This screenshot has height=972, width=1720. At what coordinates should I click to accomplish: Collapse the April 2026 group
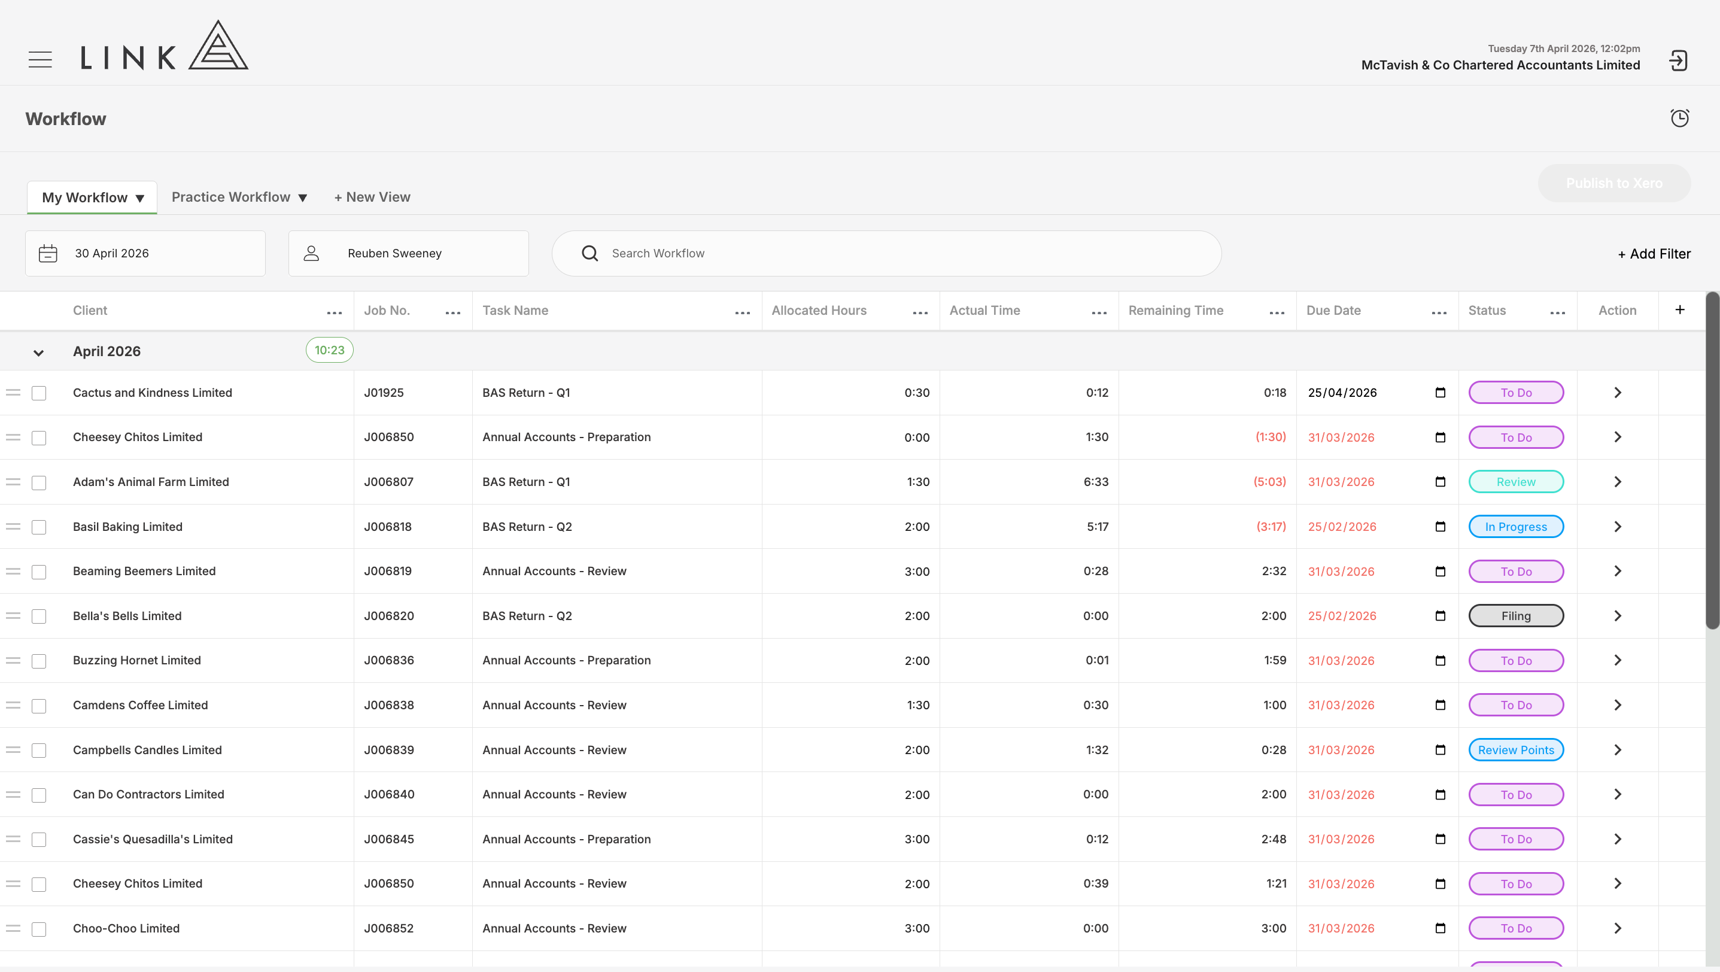coord(39,353)
